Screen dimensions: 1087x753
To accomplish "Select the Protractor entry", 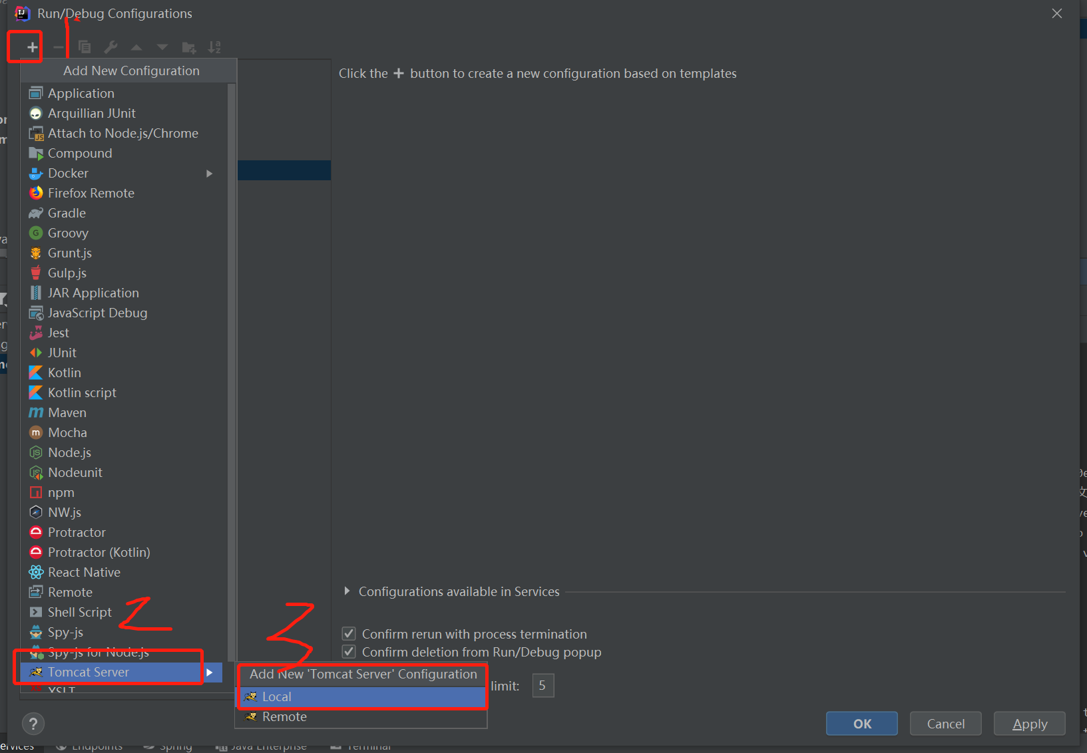I will pos(124,532).
